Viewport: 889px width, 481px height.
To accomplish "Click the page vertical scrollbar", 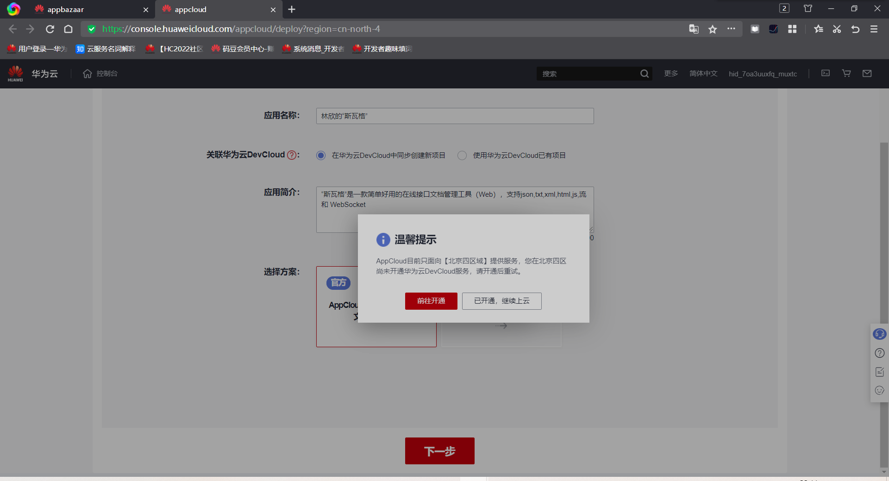I will pos(884,306).
